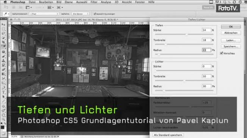Click the Tiefen Stärke value field
Viewport: 247px width, 138px height.
(206, 30)
